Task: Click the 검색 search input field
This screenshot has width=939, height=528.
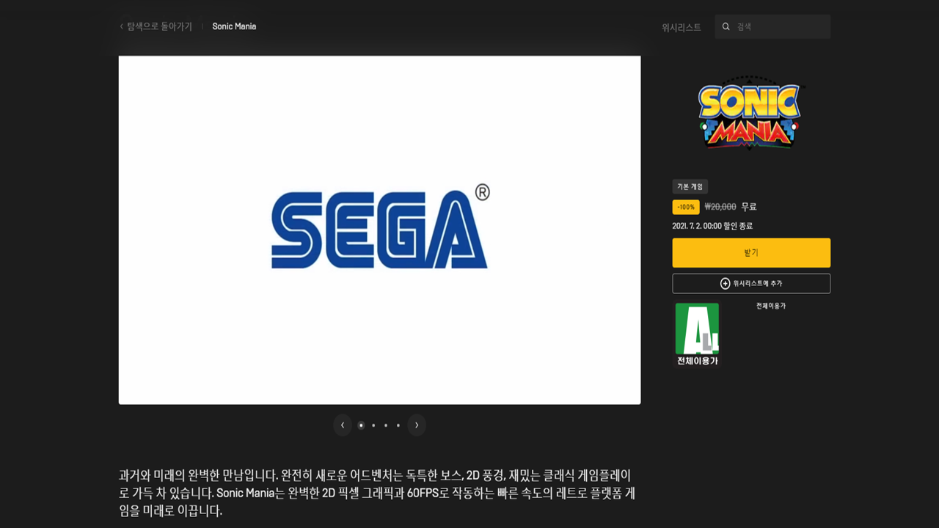Action: pos(772,26)
